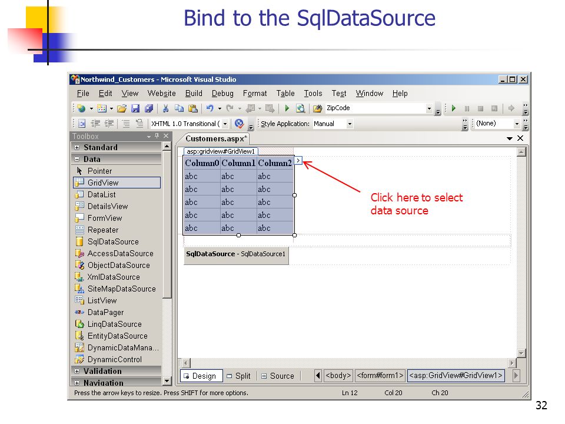The width and height of the screenshot is (565, 424).
Task: Switch to Design view
Action: pos(201,376)
